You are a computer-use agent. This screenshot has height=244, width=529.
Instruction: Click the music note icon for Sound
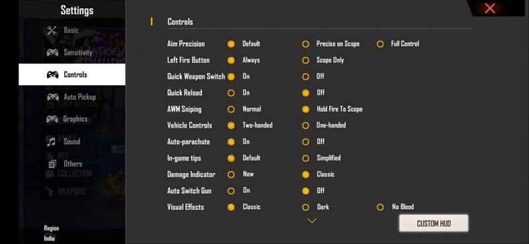click(52, 142)
